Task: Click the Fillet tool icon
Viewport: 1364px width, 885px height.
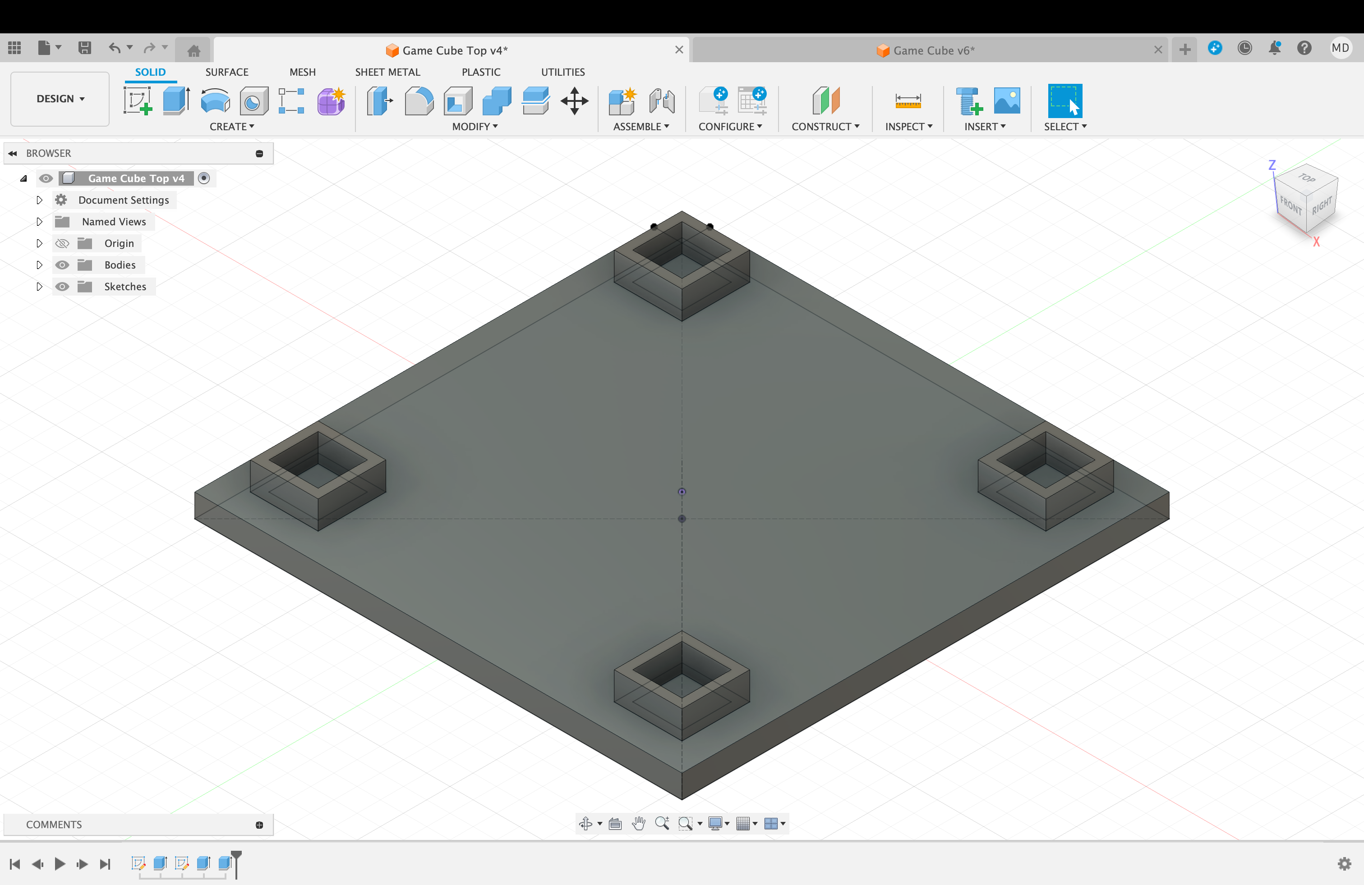Action: (x=419, y=101)
